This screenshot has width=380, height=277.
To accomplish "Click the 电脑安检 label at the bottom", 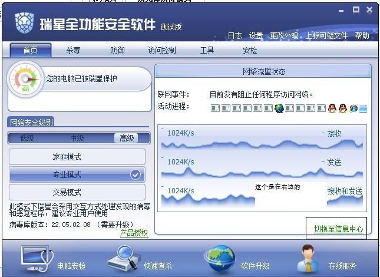I will coord(71,266).
